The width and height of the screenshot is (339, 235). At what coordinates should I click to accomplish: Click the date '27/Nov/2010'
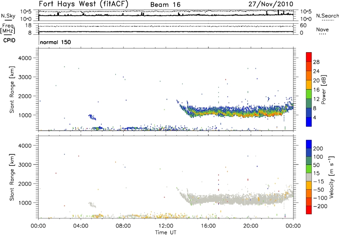pos(271,4)
